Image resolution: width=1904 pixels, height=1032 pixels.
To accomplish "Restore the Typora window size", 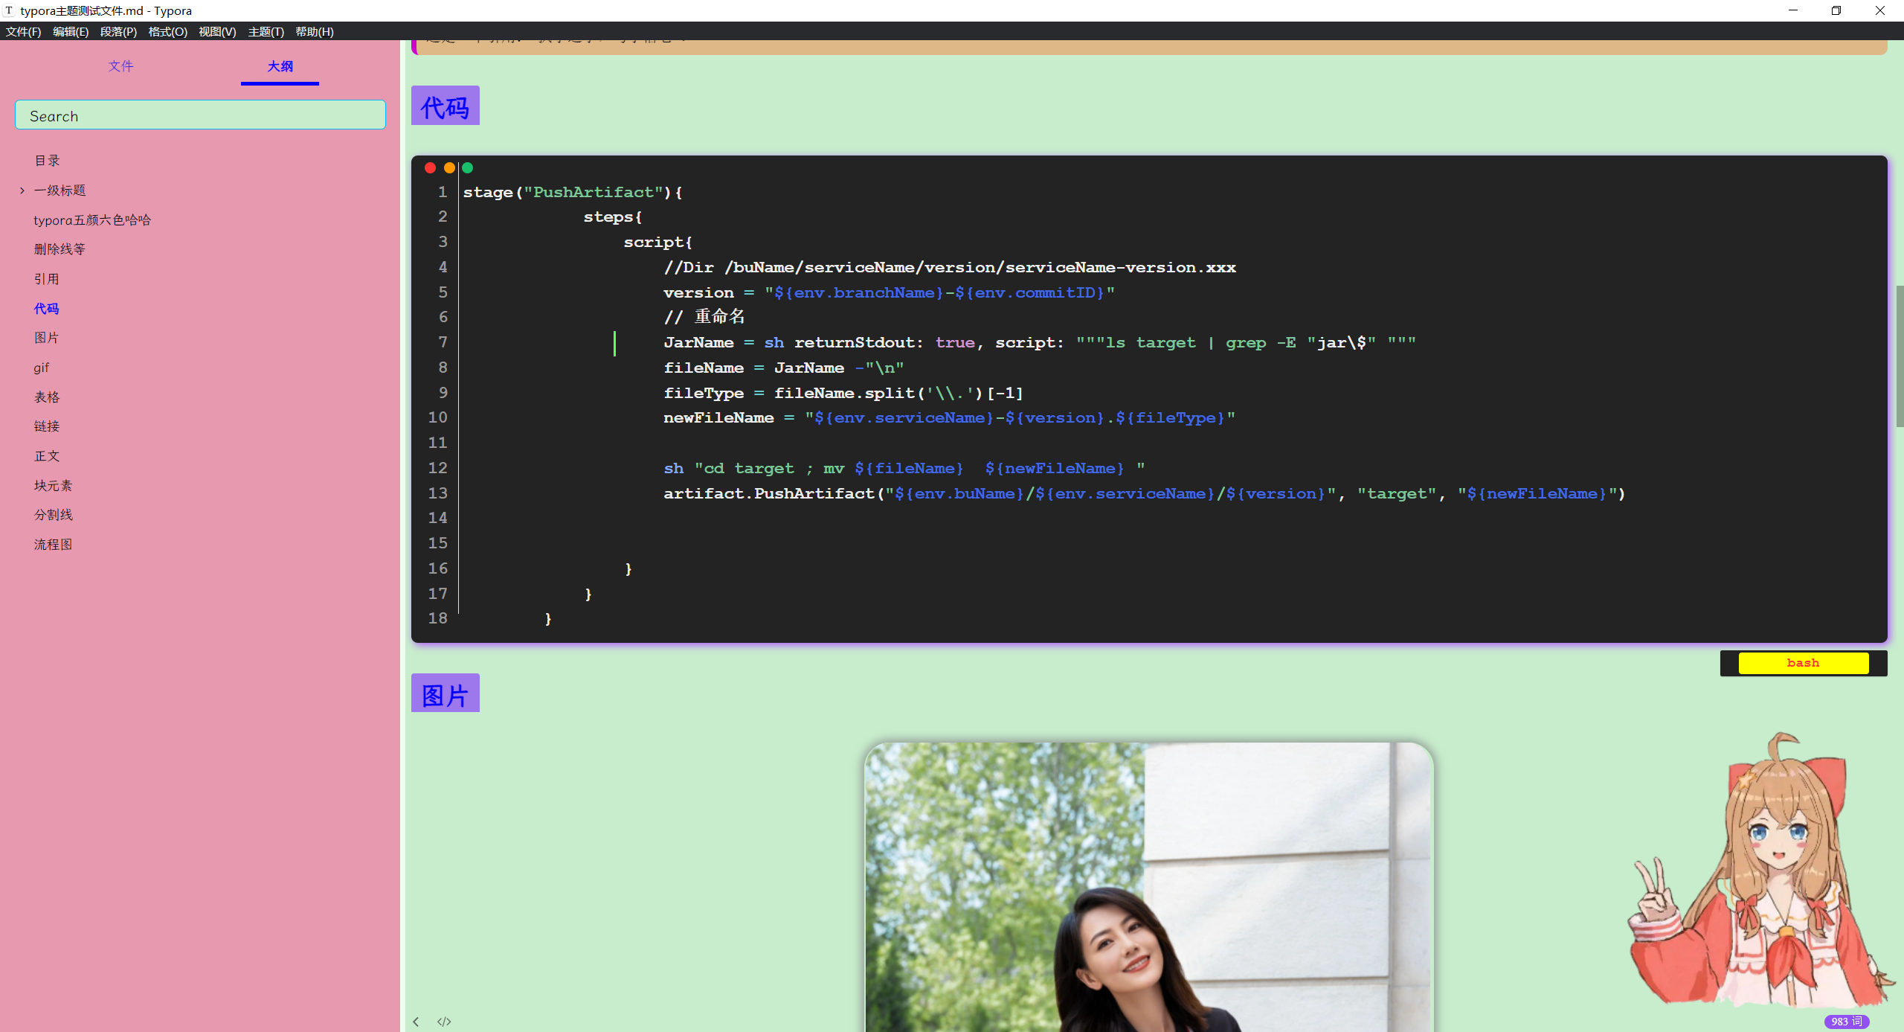I will coord(1836,10).
